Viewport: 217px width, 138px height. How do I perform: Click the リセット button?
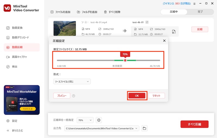(x=157, y=96)
